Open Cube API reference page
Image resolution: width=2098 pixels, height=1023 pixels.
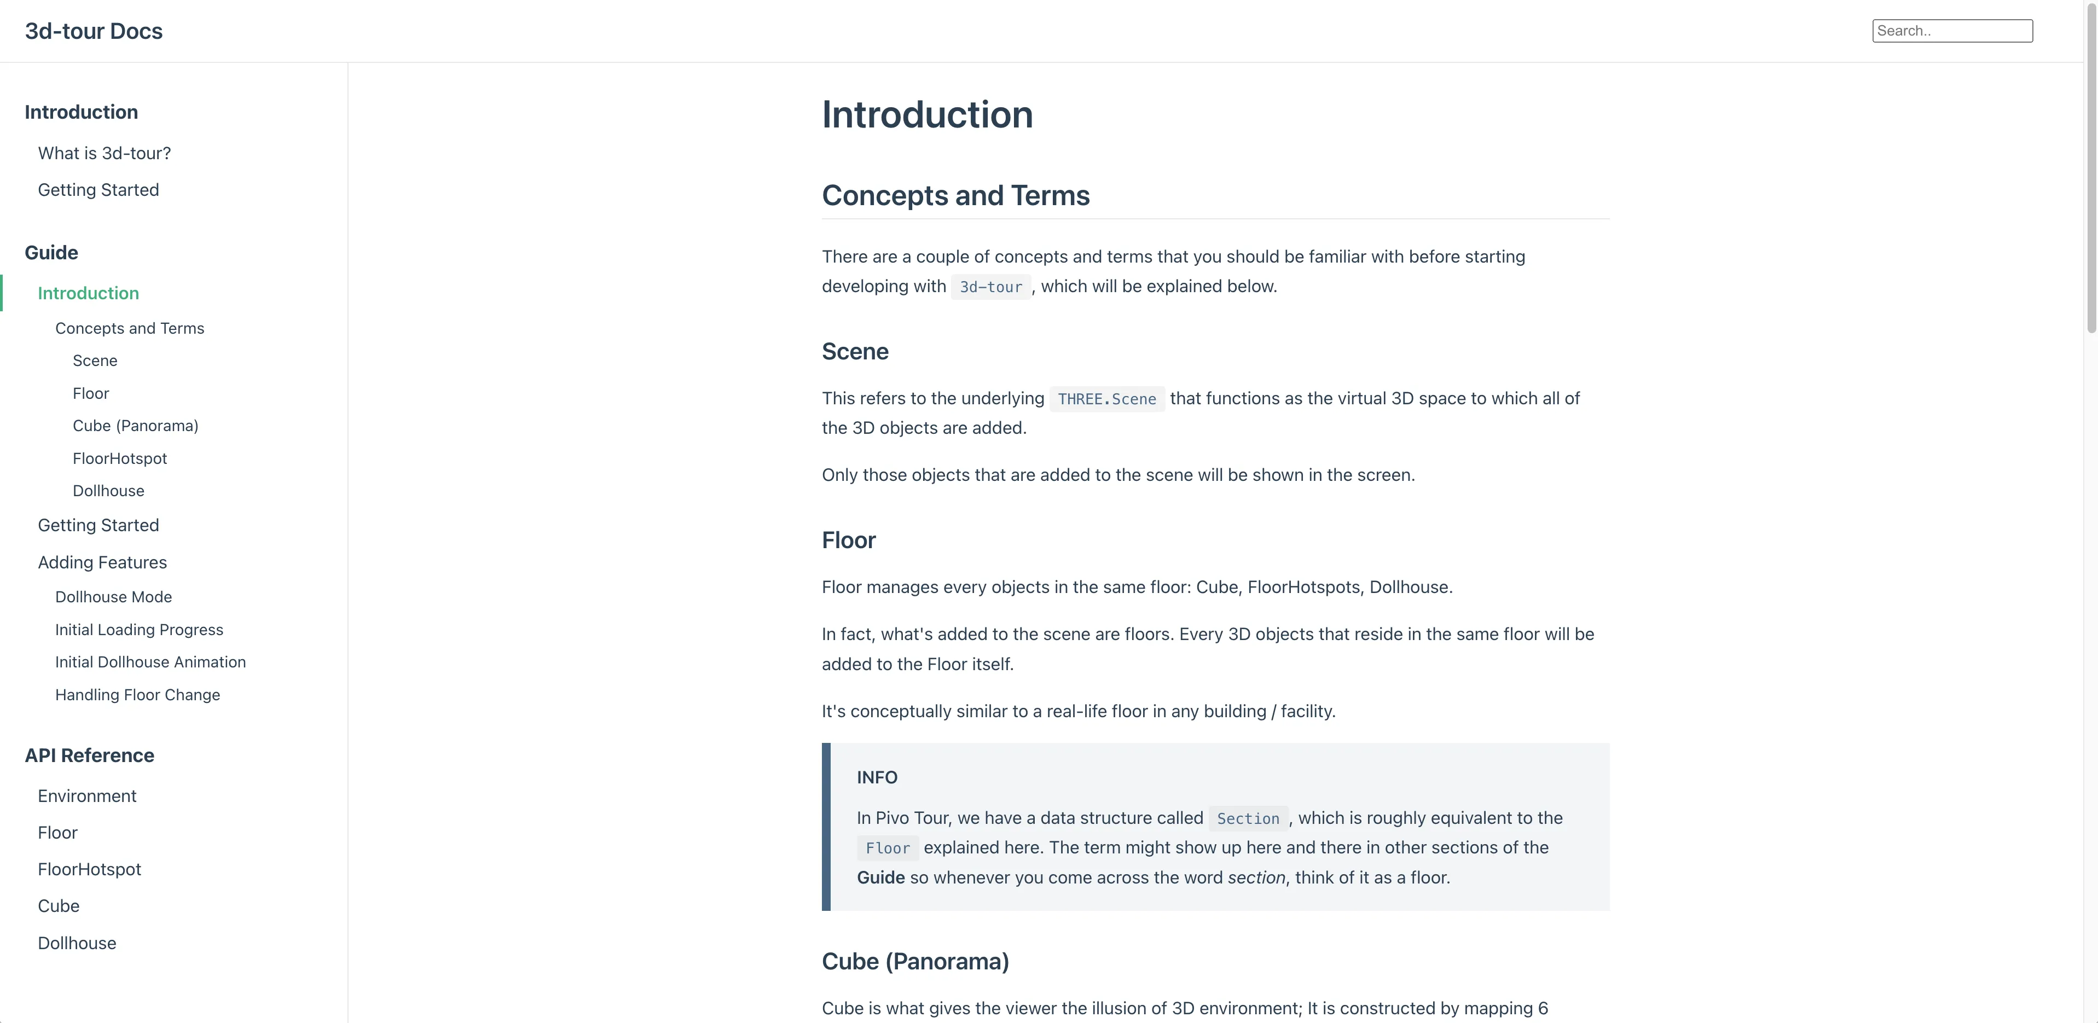pyautogui.click(x=59, y=906)
